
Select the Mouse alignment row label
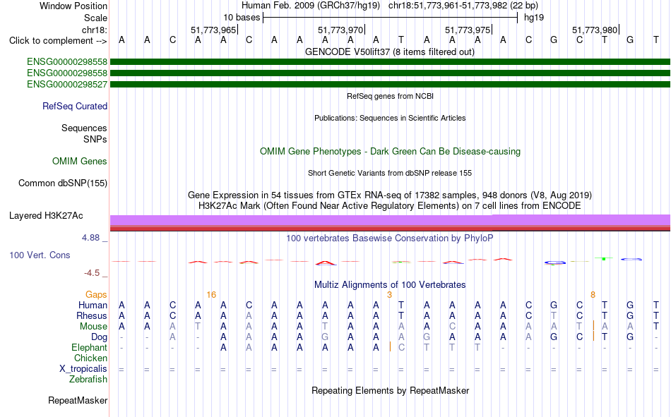point(93,326)
